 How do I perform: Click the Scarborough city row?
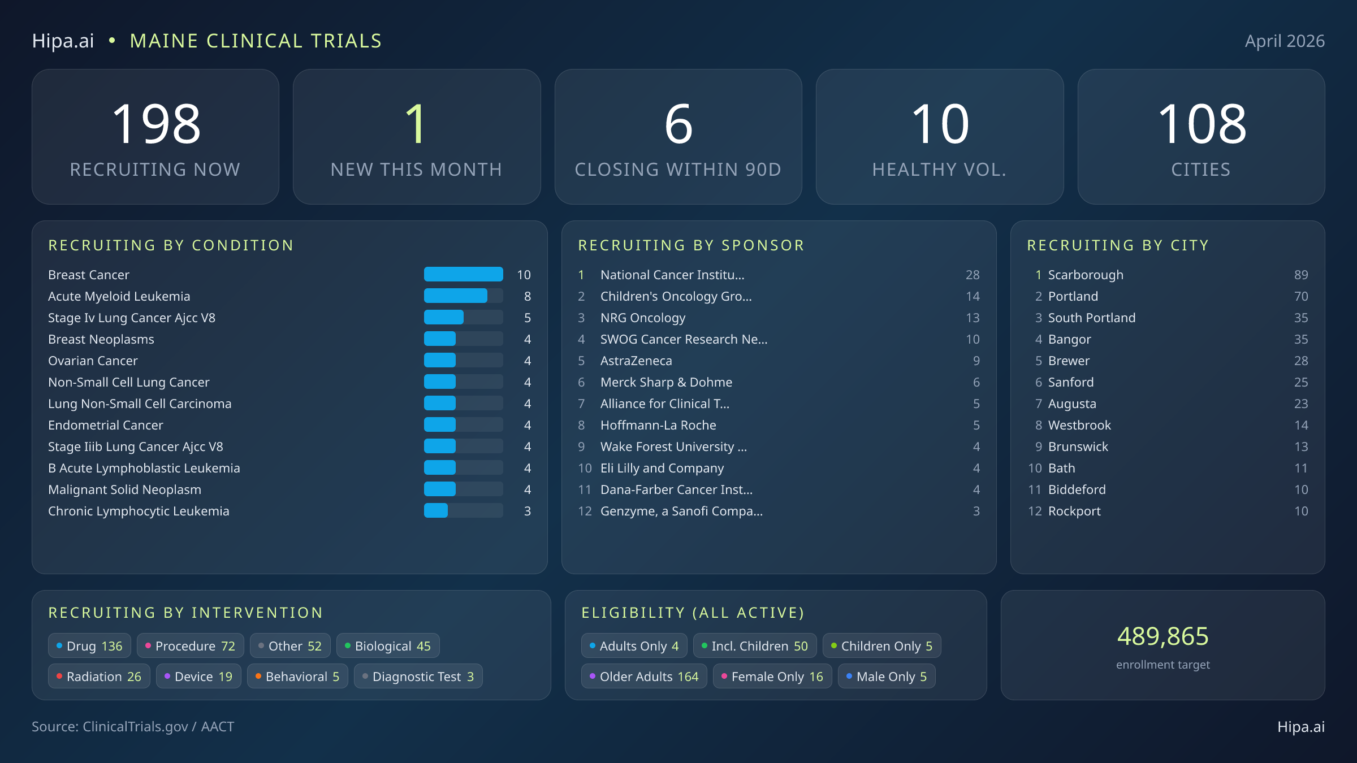pyautogui.click(x=1168, y=275)
